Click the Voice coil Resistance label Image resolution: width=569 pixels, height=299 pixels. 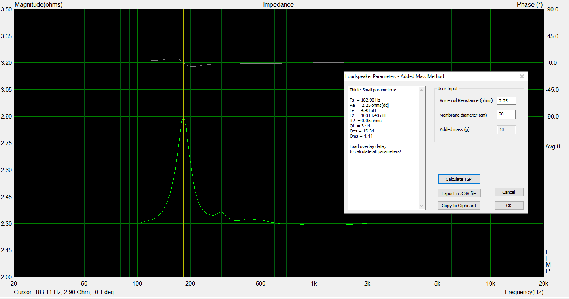coord(466,101)
